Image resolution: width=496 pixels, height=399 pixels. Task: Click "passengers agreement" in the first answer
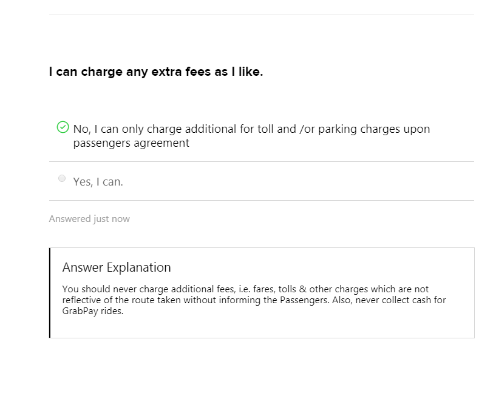[x=131, y=143]
